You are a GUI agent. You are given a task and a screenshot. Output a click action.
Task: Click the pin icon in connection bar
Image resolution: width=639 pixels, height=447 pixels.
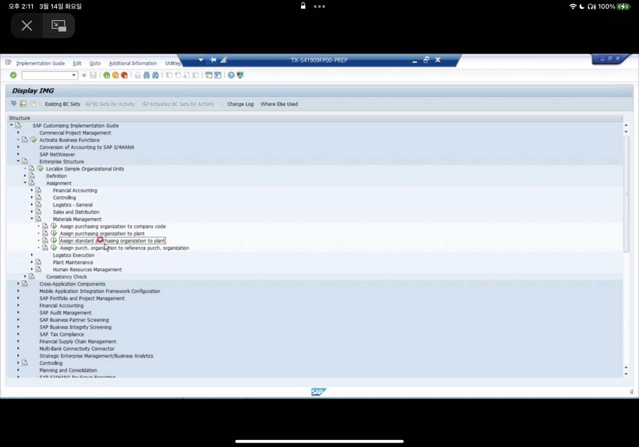pos(213,60)
